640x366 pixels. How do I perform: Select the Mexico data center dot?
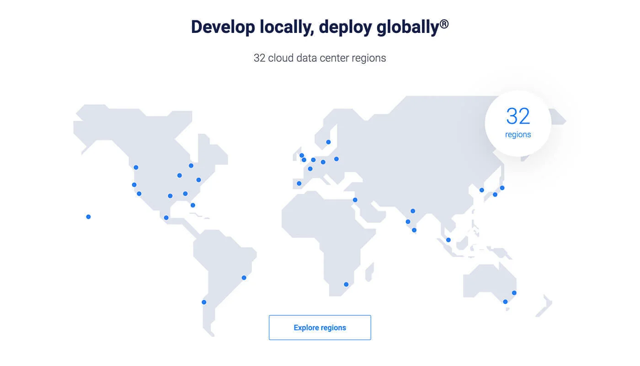pyautogui.click(x=166, y=218)
